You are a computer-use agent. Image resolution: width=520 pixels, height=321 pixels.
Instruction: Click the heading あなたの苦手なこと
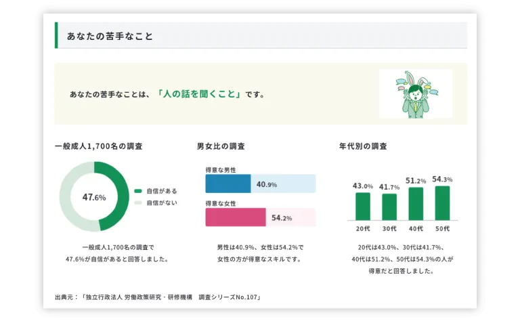point(110,36)
